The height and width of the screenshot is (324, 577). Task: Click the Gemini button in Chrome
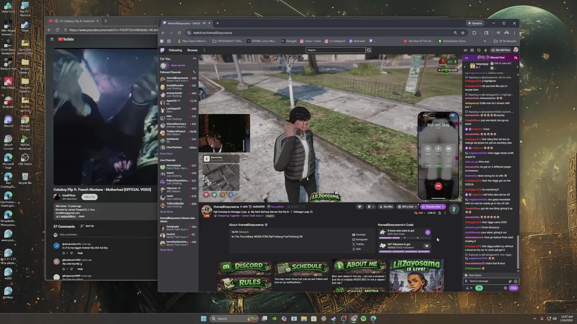tap(475, 23)
